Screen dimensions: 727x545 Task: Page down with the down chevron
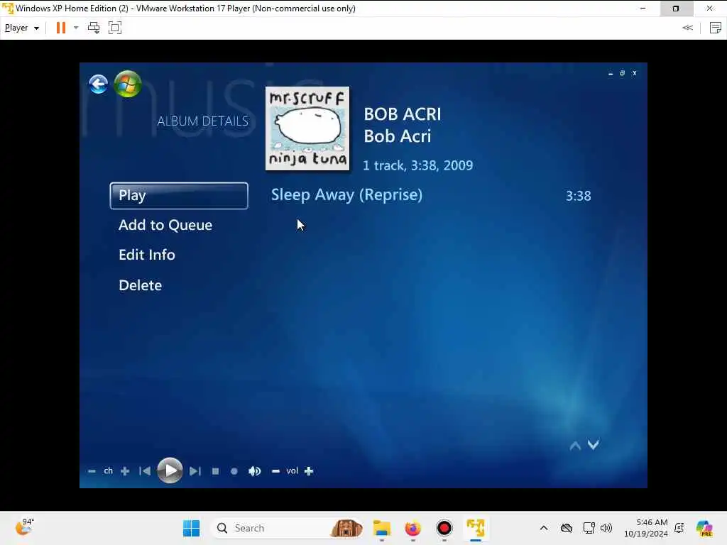click(x=593, y=445)
